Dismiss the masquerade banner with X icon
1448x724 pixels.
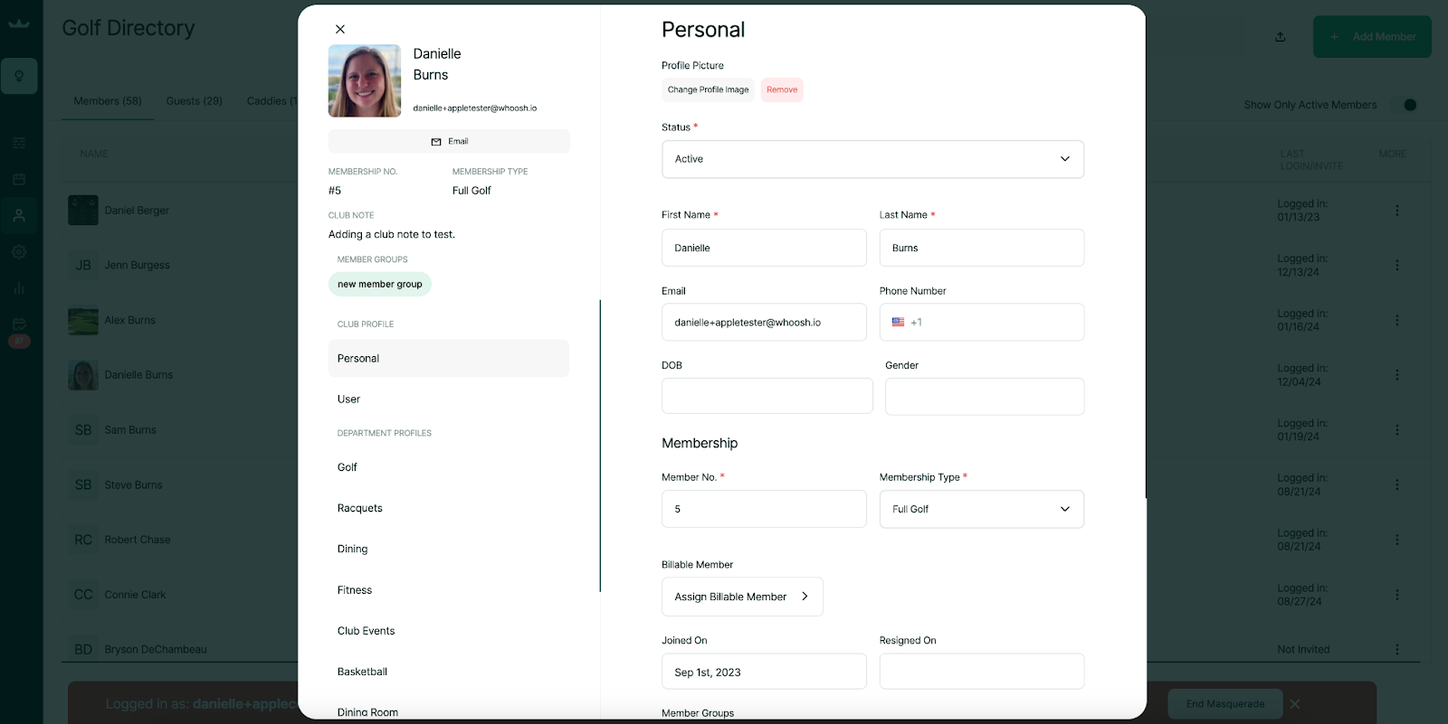[x=1295, y=704]
